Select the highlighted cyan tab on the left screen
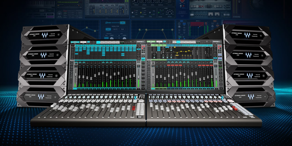Image resolution: width=292 pixels, height=146 pixels. tap(98, 42)
